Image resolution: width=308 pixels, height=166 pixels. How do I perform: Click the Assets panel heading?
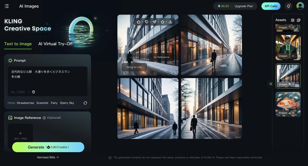click(x=281, y=20)
